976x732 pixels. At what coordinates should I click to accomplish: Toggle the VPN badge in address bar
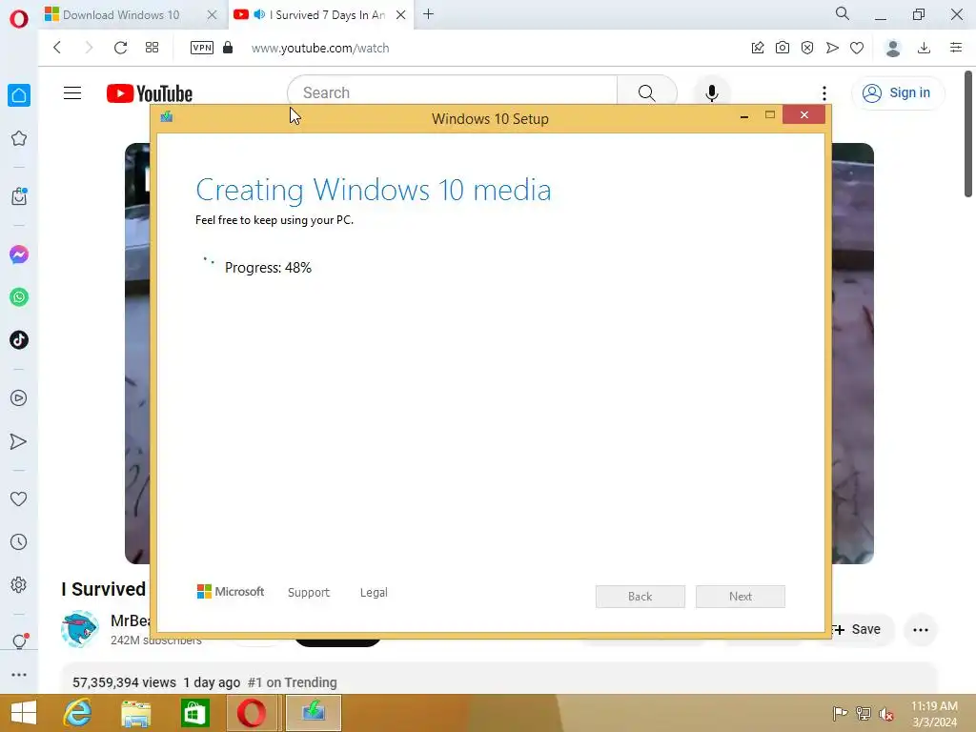pyautogui.click(x=202, y=48)
